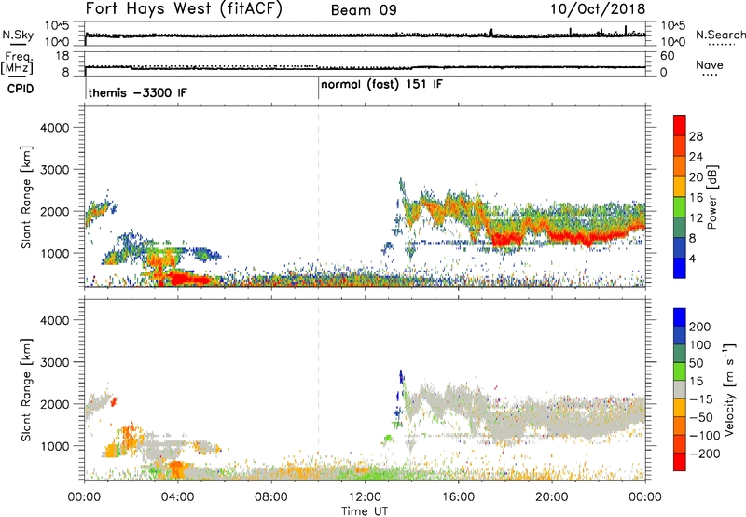Click '200' on the Velocity color bar scale
This screenshot has height=517, width=746.
click(700, 327)
